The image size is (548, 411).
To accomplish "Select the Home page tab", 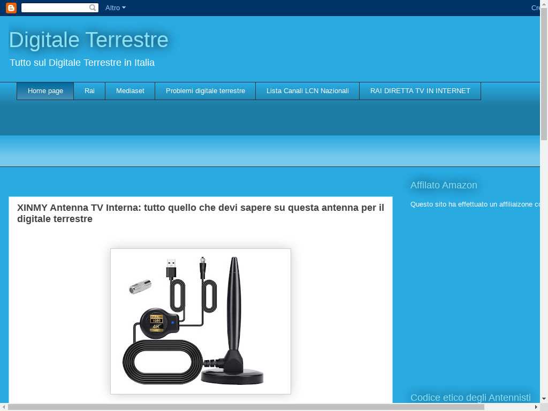I will pyautogui.click(x=45, y=91).
